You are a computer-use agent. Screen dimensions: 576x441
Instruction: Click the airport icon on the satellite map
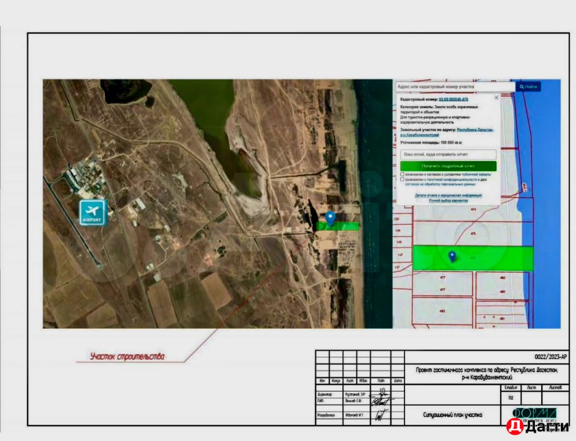93,212
